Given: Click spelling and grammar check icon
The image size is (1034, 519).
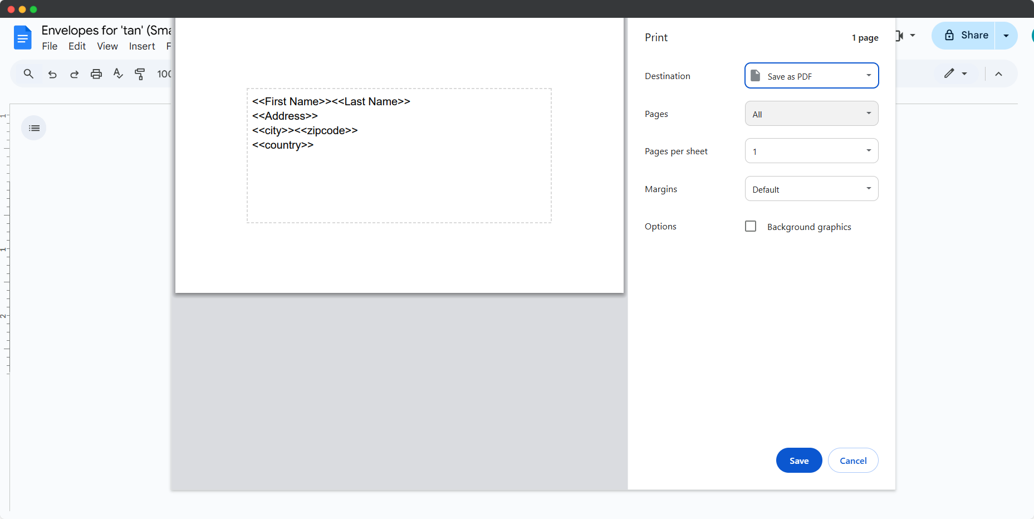Looking at the screenshot, I should coord(118,74).
